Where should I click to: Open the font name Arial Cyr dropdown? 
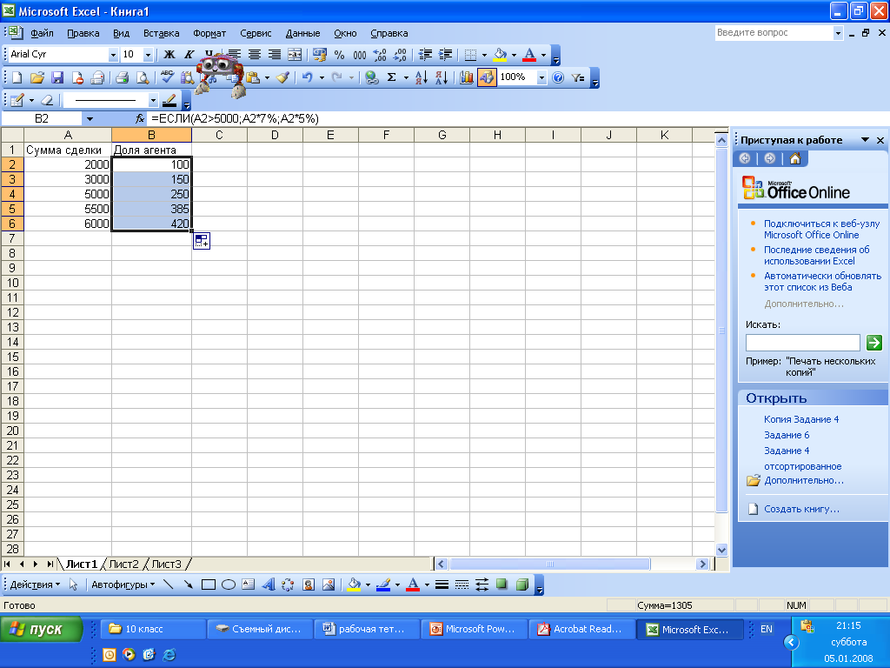113,55
